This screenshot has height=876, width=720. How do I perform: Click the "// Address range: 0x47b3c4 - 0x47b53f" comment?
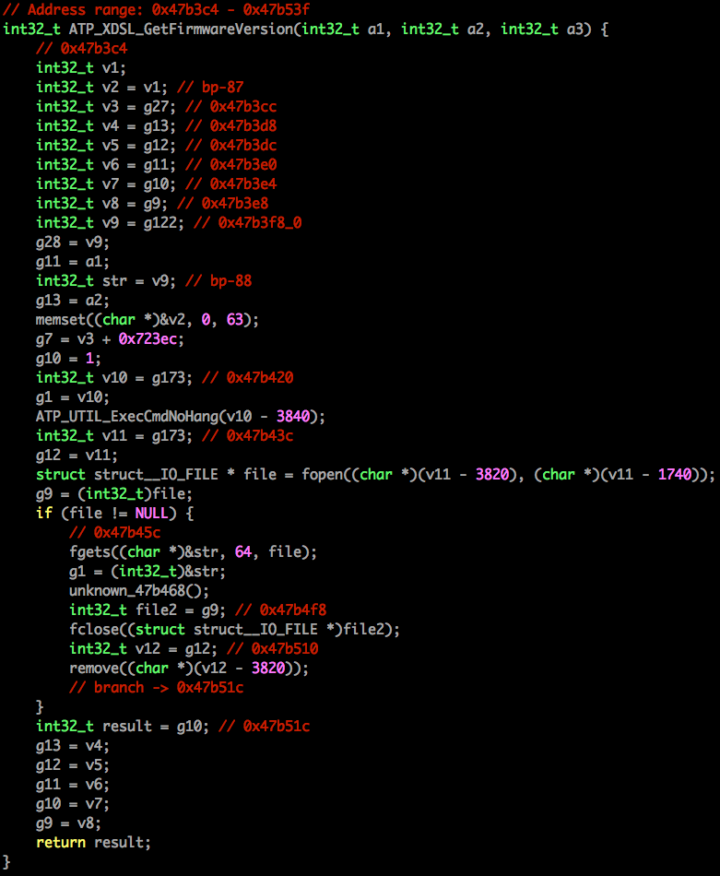(x=157, y=9)
